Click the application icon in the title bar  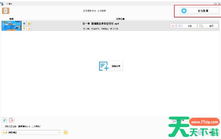click(x=2, y=4)
